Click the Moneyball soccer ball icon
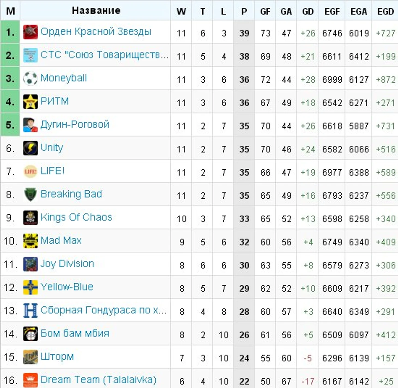The image size is (398, 388). (30, 78)
